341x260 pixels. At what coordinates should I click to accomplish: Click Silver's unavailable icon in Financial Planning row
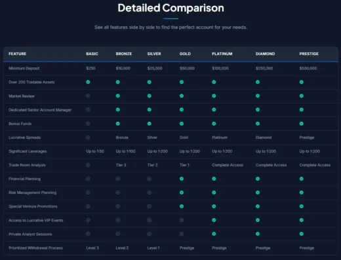[150, 179]
